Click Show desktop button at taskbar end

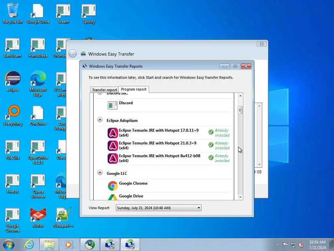coord(332,244)
